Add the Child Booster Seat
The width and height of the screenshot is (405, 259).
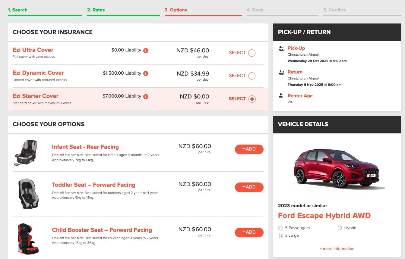[x=249, y=232]
